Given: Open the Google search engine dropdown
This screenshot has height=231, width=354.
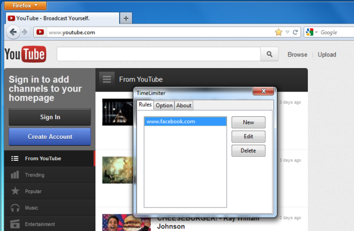Looking at the screenshot, I should click(312, 32).
